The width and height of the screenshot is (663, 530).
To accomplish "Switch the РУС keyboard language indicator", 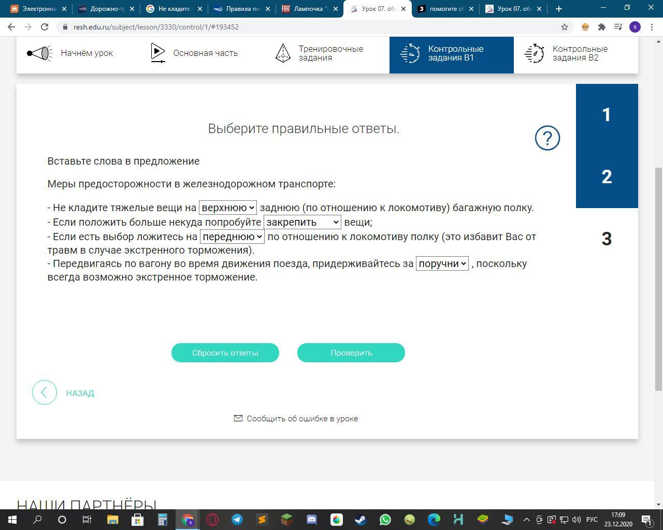I will pyautogui.click(x=592, y=520).
